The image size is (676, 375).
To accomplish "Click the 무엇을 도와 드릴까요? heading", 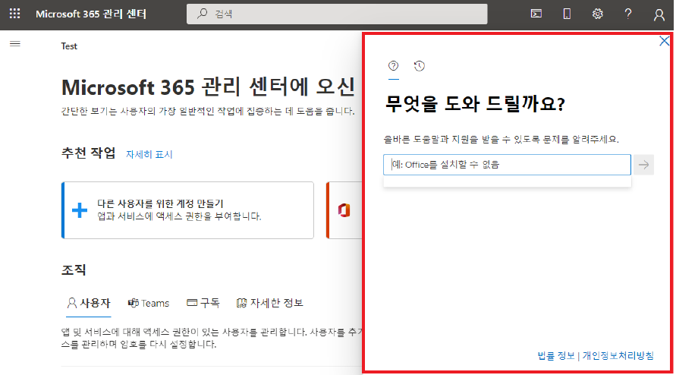I will coord(475,104).
